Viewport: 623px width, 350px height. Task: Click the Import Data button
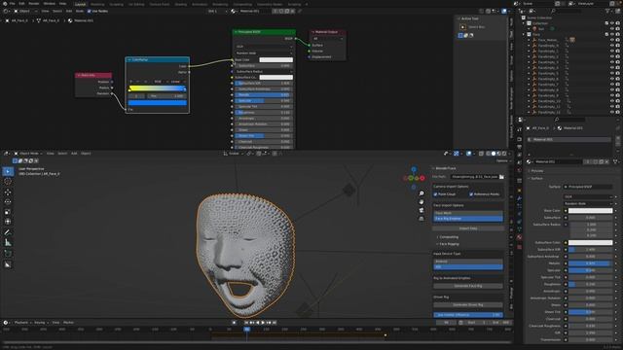468,228
